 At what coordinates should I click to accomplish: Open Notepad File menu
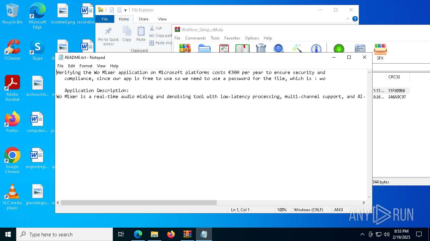click(60, 66)
